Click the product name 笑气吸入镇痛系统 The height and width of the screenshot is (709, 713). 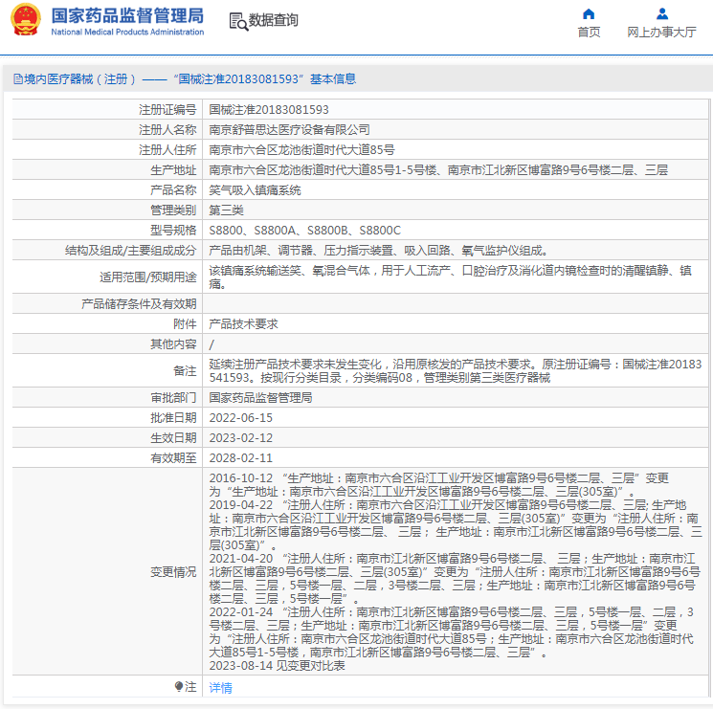[255, 190]
